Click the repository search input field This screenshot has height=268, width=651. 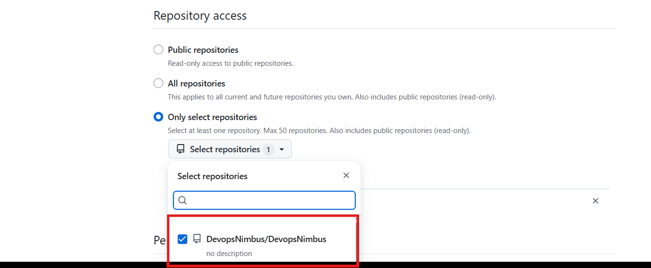pyautogui.click(x=264, y=200)
